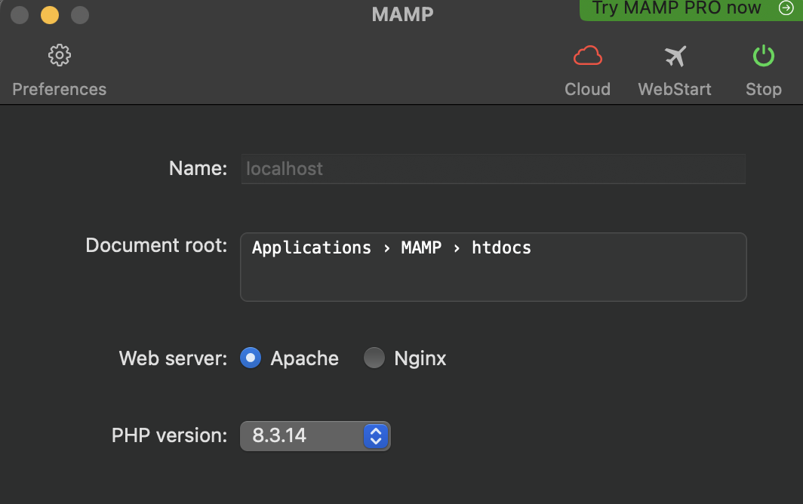Click the blue chevron stepper on PHP selector

pos(375,435)
